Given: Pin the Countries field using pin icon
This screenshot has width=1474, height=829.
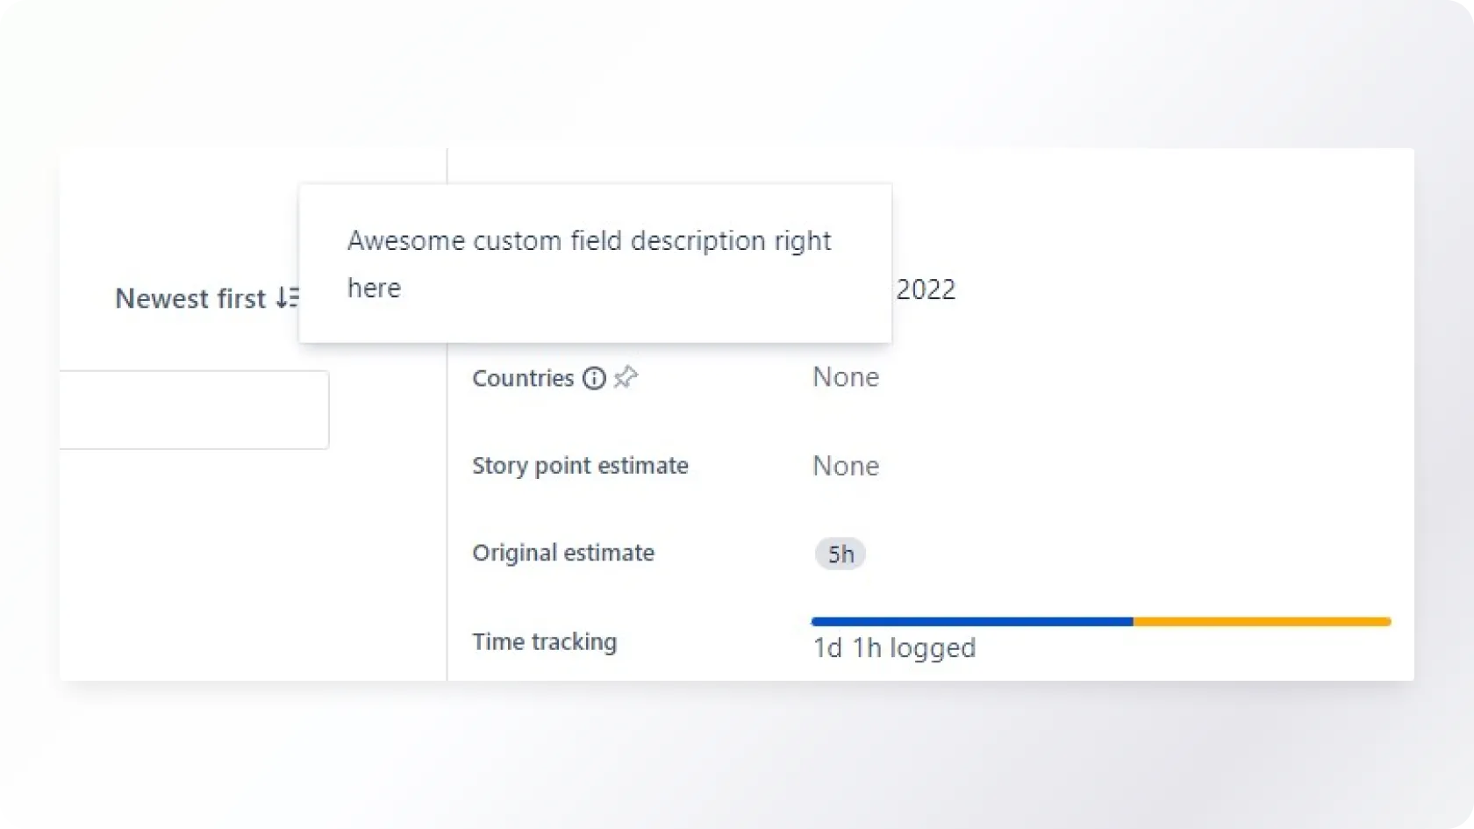Looking at the screenshot, I should pyautogui.click(x=626, y=378).
